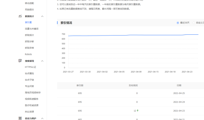Click the green up arrow beside 12
This screenshot has width=204, height=120.
138,111
